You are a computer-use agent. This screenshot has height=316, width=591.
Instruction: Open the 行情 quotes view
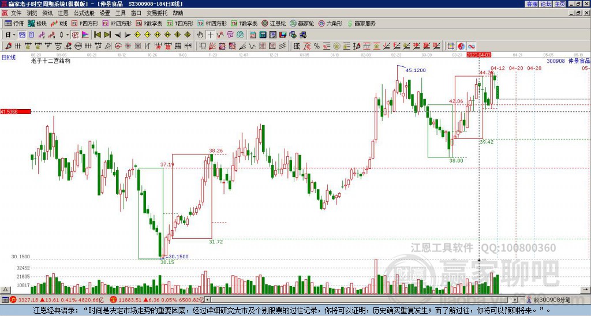click(14, 23)
